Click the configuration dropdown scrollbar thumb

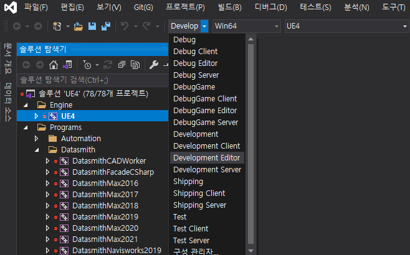click(x=250, y=144)
